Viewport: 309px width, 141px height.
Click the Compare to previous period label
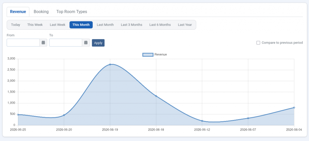[282, 43]
